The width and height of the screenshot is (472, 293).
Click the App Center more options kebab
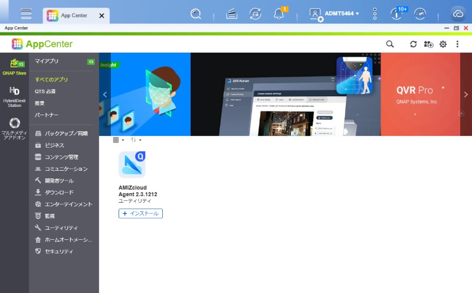pyautogui.click(x=457, y=44)
